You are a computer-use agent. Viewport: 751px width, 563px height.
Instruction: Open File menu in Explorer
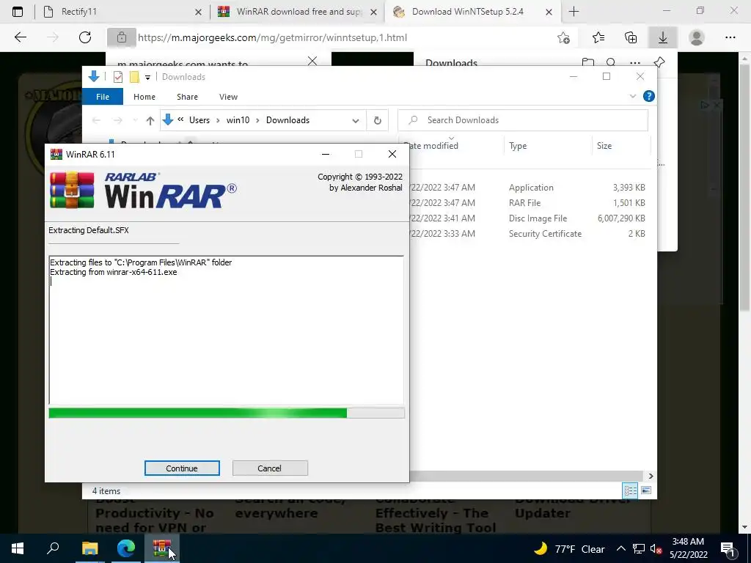(103, 97)
